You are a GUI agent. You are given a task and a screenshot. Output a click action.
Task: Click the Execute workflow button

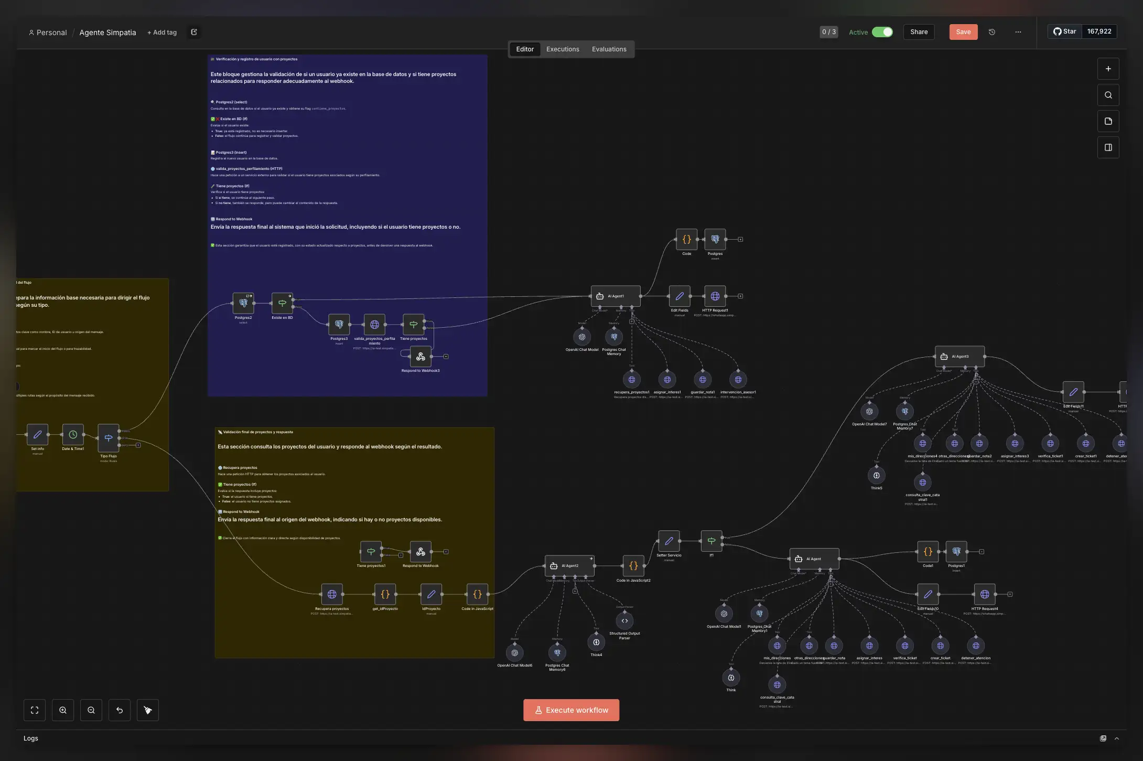tap(571, 710)
